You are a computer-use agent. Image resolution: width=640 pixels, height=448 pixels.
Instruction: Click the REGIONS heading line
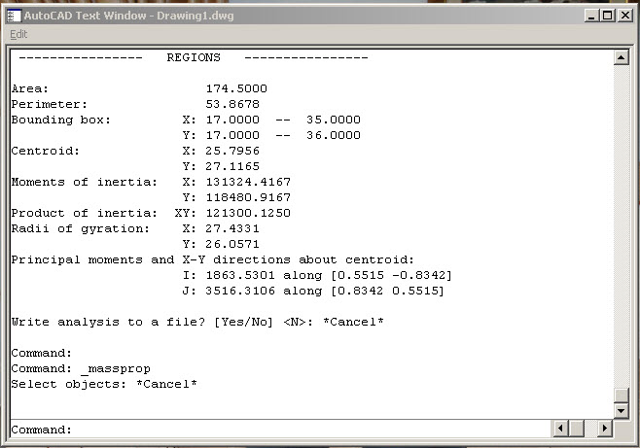pyautogui.click(x=194, y=57)
